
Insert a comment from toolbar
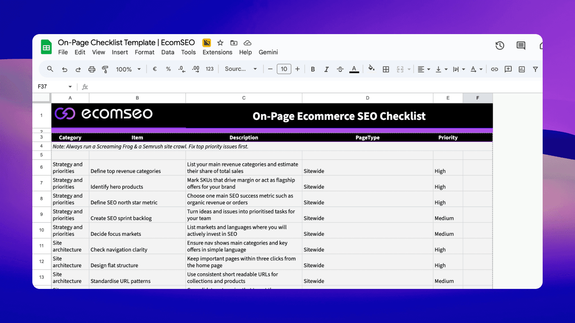508,69
